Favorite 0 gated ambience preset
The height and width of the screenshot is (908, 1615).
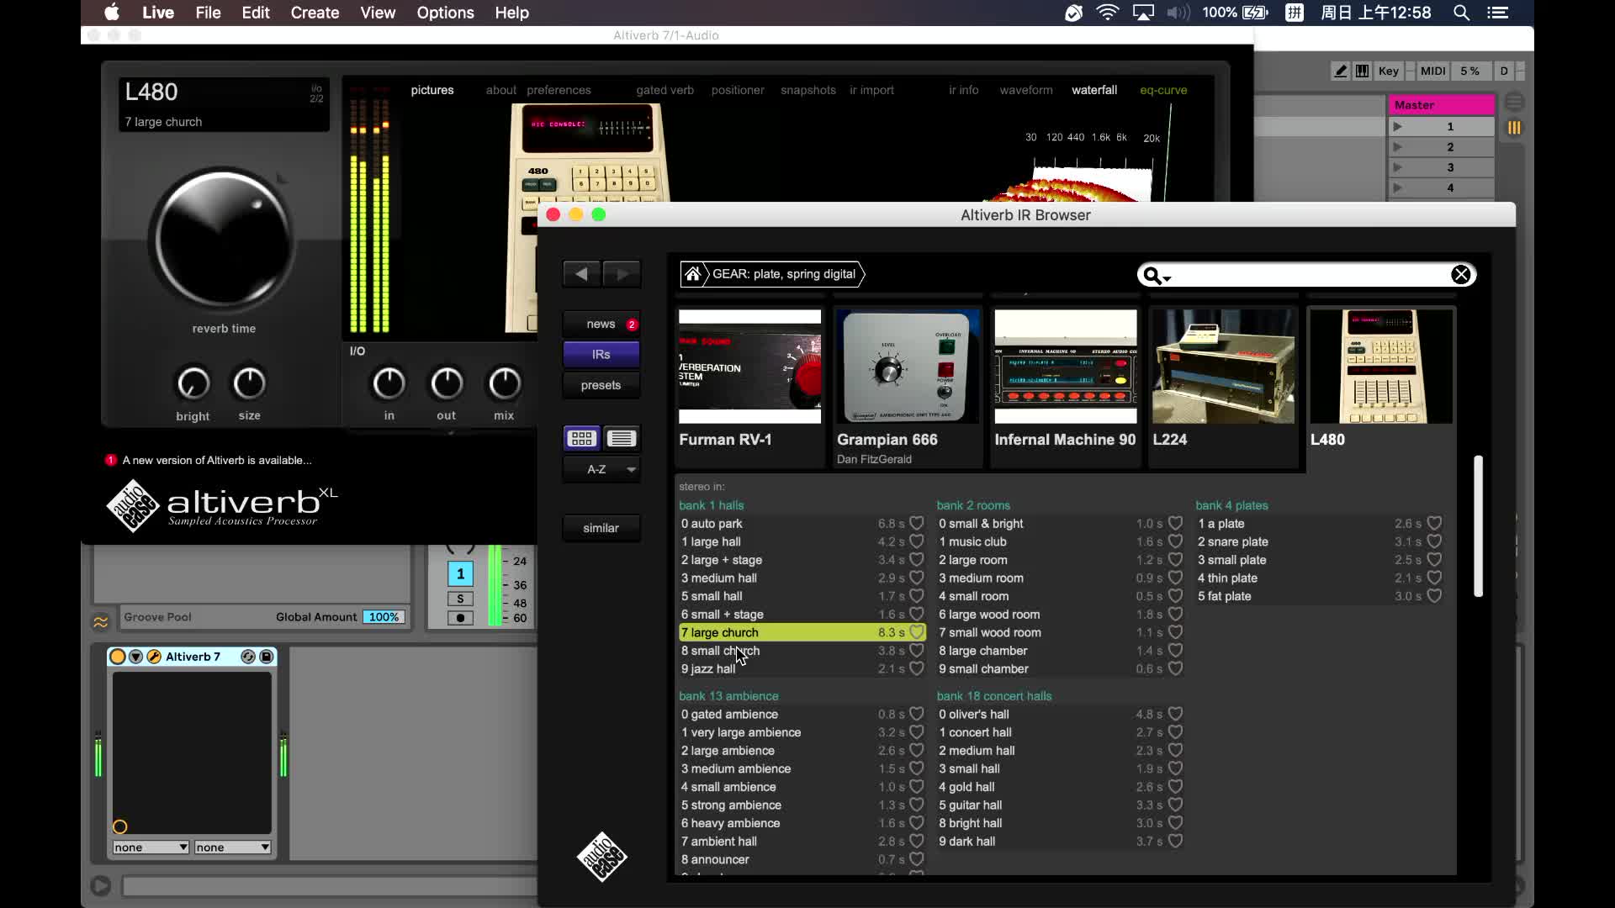(x=917, y=714)
